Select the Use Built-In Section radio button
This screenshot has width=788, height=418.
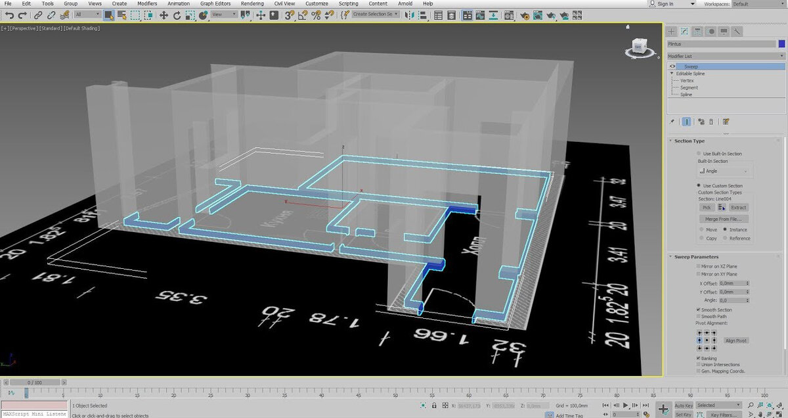tap(698, 153)
